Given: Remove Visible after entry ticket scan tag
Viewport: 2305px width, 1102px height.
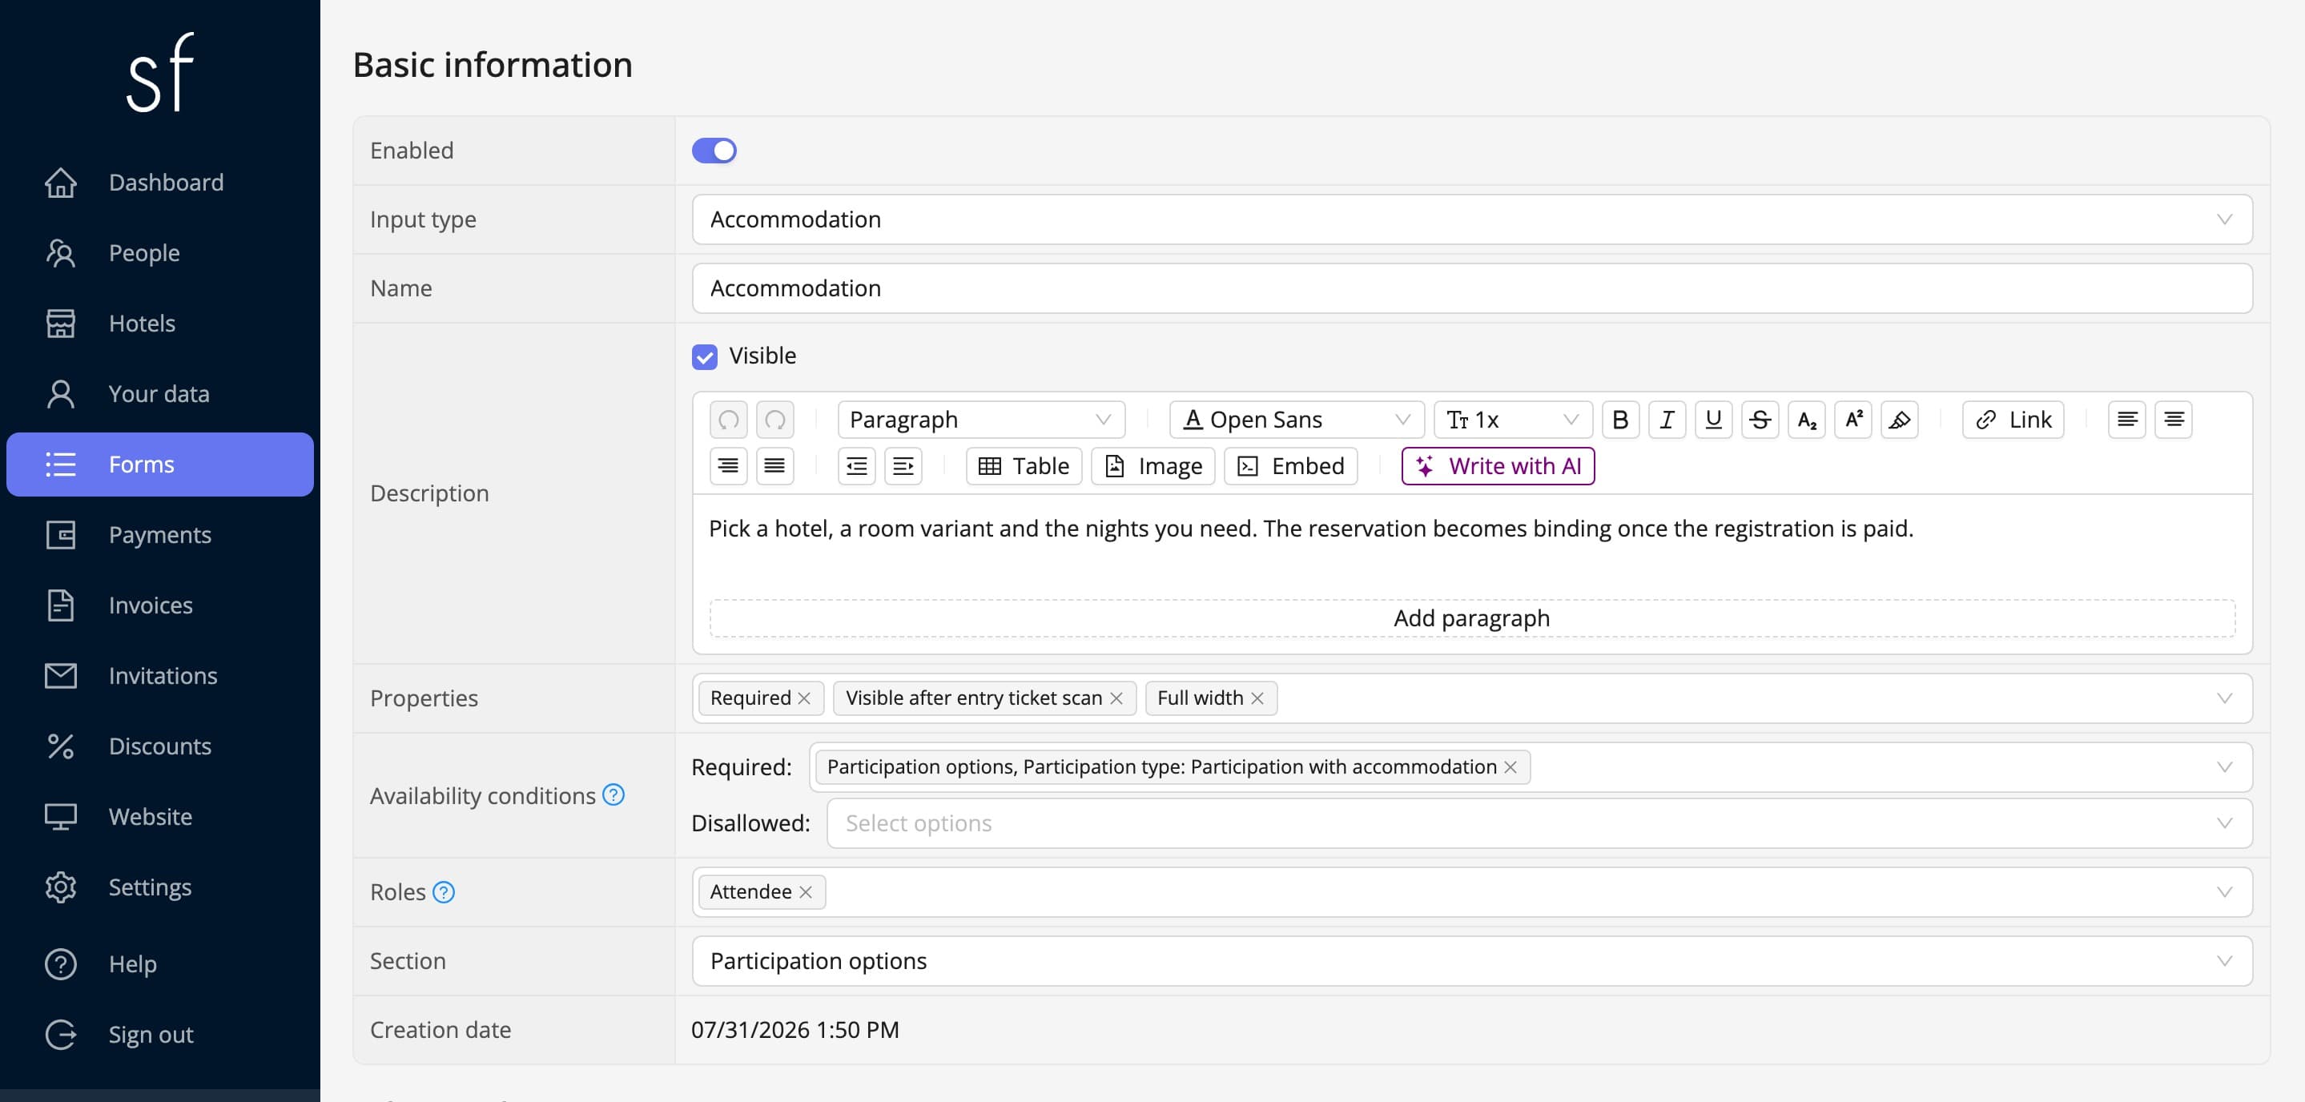Looking at the screenshot, I should 1116,698.
